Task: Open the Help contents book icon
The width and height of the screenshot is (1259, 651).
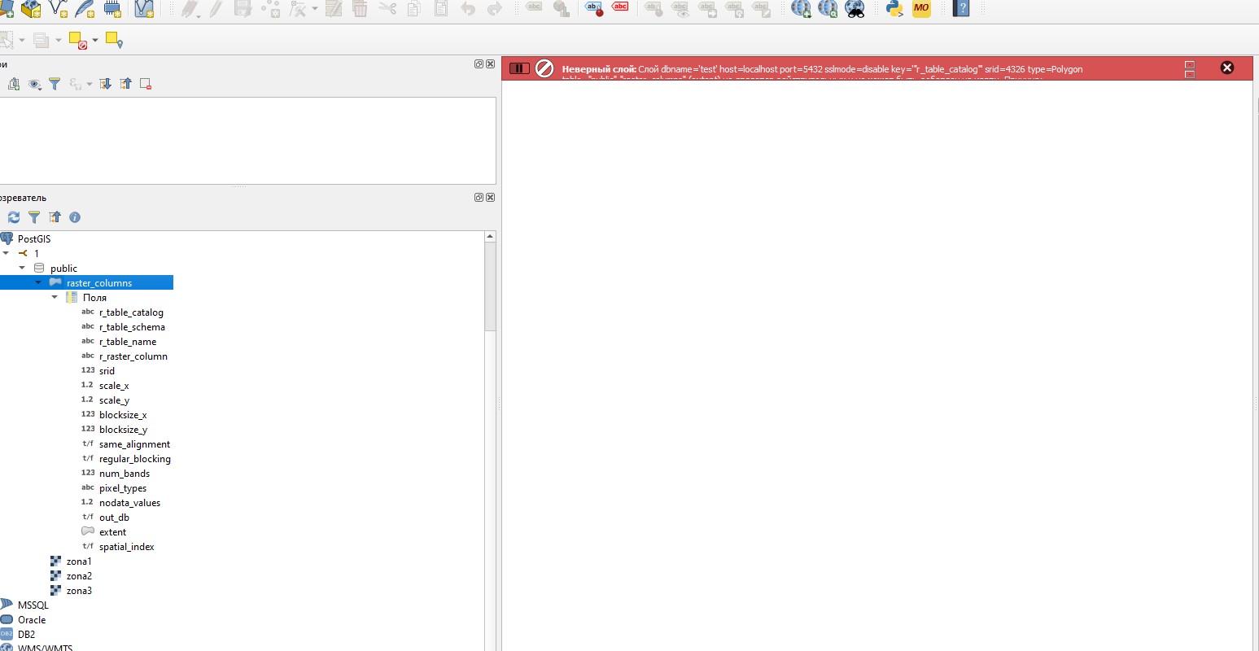Action: 961,8
